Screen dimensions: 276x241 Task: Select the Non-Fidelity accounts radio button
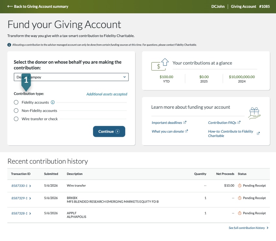point(16,110)
